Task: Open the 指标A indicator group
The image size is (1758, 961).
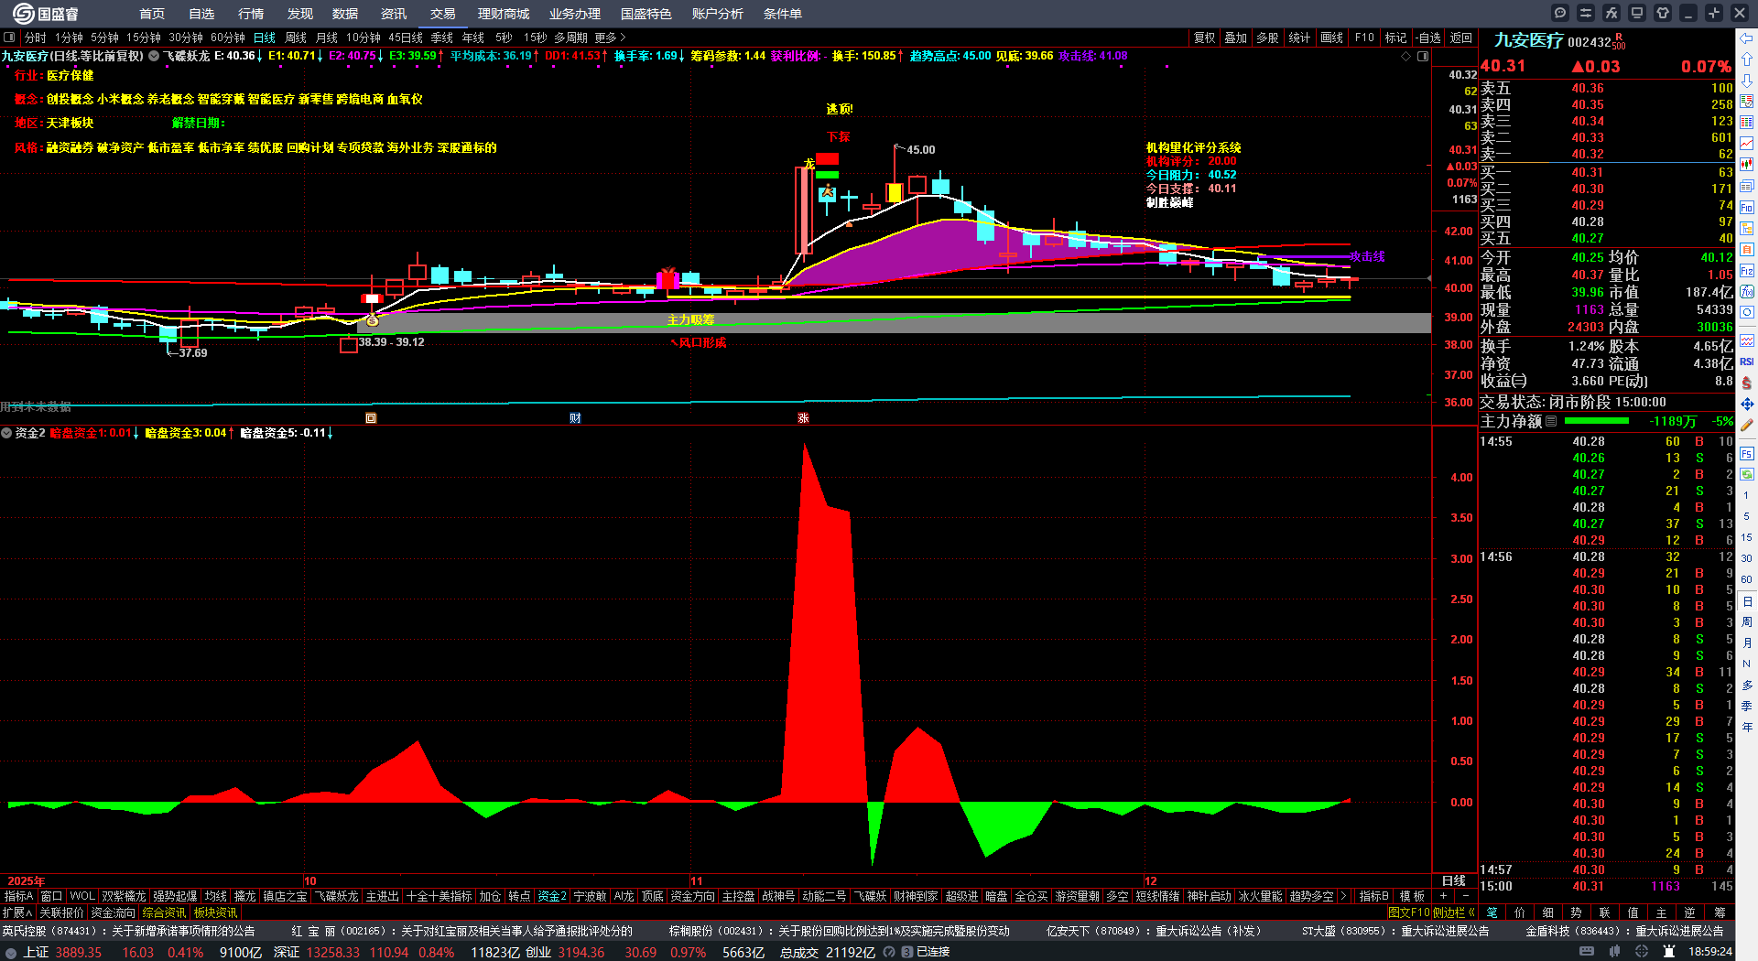Action: tap(18, 896)
